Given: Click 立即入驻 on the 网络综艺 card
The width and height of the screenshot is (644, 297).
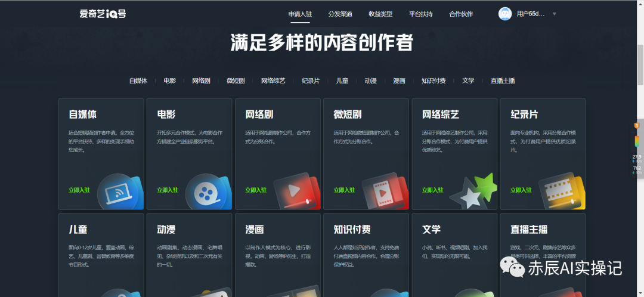Looking at the screenshot, I should click(x=433, y=190).
